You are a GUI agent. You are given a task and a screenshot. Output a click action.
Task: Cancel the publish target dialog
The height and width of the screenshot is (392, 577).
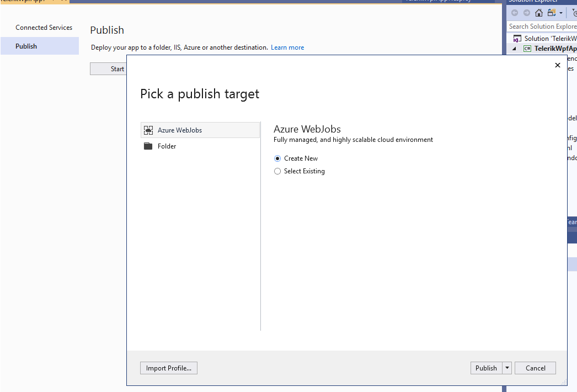tap(536, 368)
